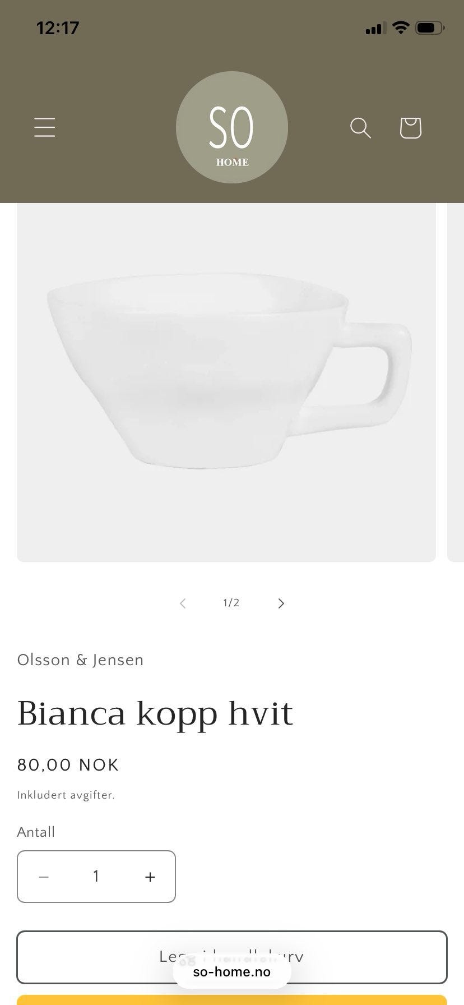Open the hamburger navigation menu

44,127
